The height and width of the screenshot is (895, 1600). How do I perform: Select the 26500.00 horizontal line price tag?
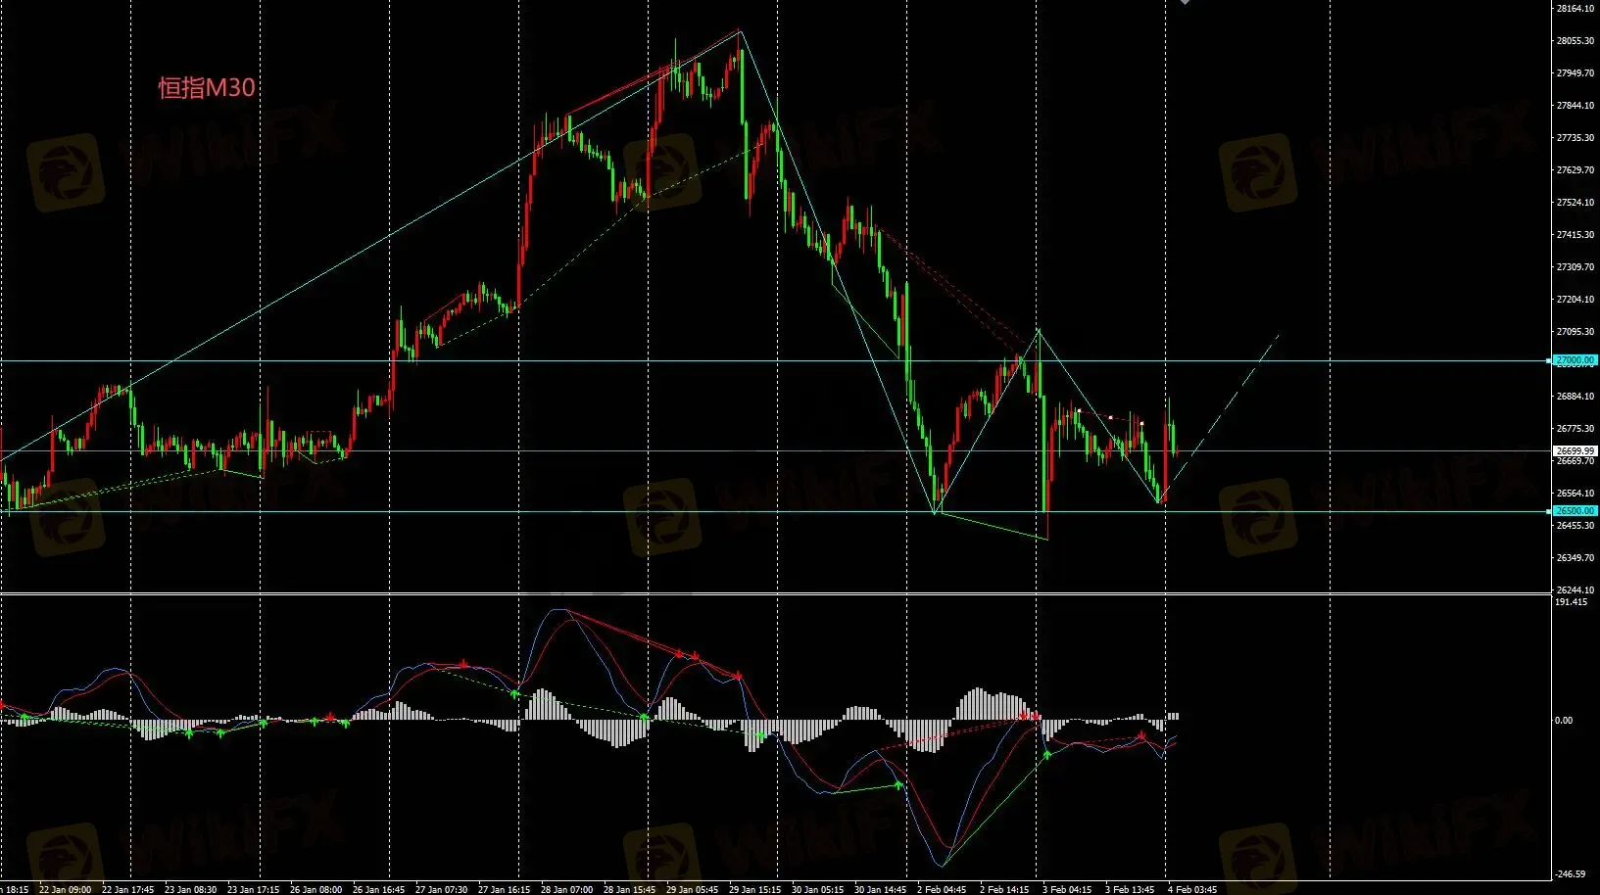[1576, 511]
